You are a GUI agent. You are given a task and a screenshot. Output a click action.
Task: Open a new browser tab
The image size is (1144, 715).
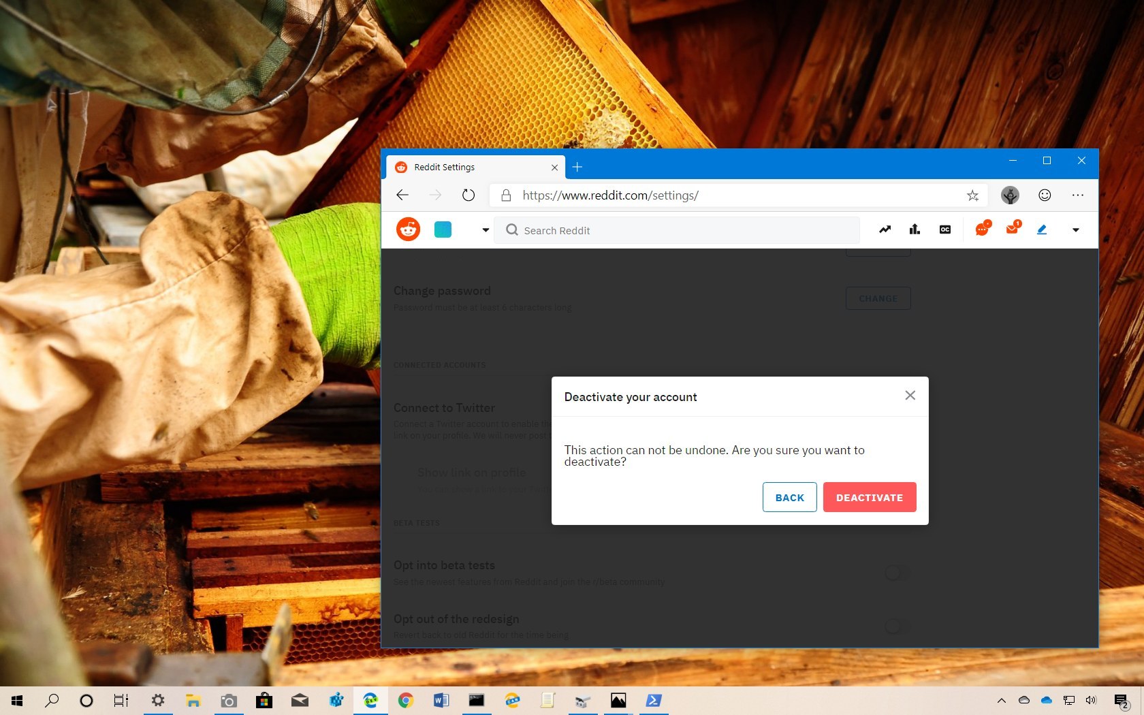click(x=577, y=168)
